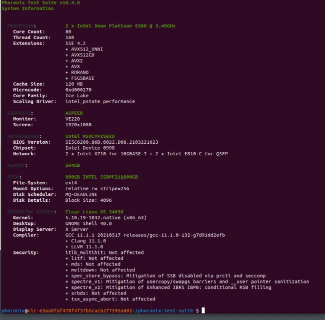The image size is (325, 320).
Task: Click the '+ mds: Not affected' line
Action: point(93,264)
